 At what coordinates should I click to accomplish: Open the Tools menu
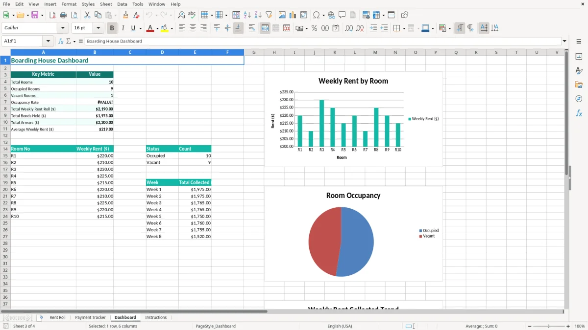click(x=138, y=4)
